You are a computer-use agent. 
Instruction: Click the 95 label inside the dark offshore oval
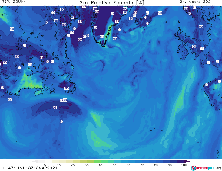[55, 108]
